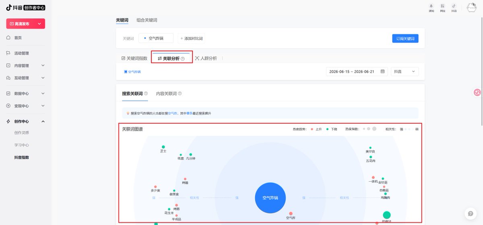
Task: Click the date range 2026-06-15 ~ 2026-06-21 field
Action: pos(357,72)
